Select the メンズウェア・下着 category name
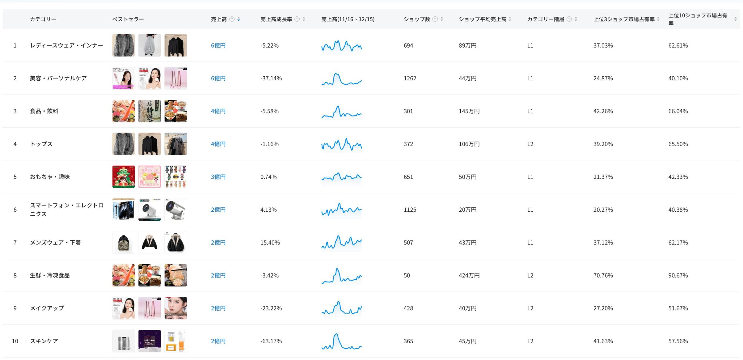This screenshot has height=360, width=743. 55,243
